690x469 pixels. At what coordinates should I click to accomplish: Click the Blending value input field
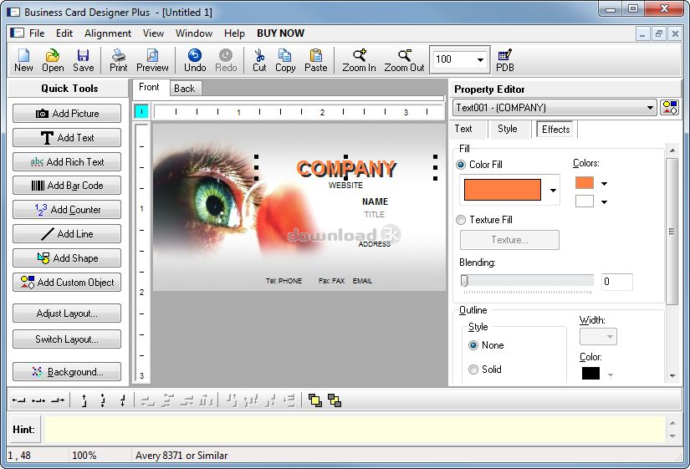click(616, 282)
